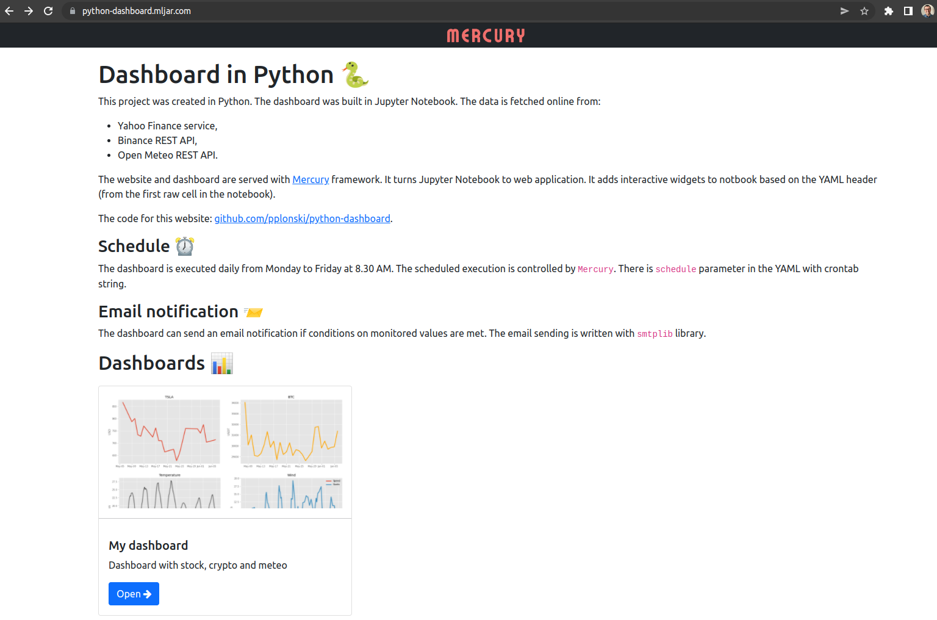The width and height of the screenshot is (937, 620).
Task: Click the envelope emoji beside Email notification
Action: (x=253, y=312)
